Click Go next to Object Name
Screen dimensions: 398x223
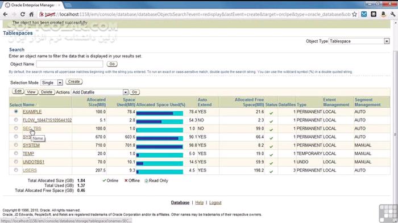pyautogui.click(x=112, y=64)
